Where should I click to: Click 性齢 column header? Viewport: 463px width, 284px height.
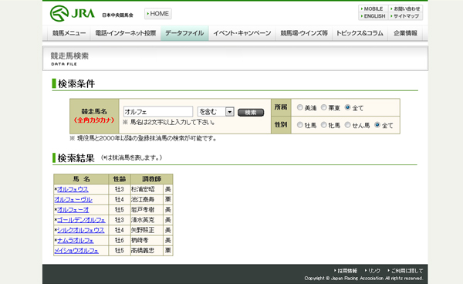click(x=120, y=179)
